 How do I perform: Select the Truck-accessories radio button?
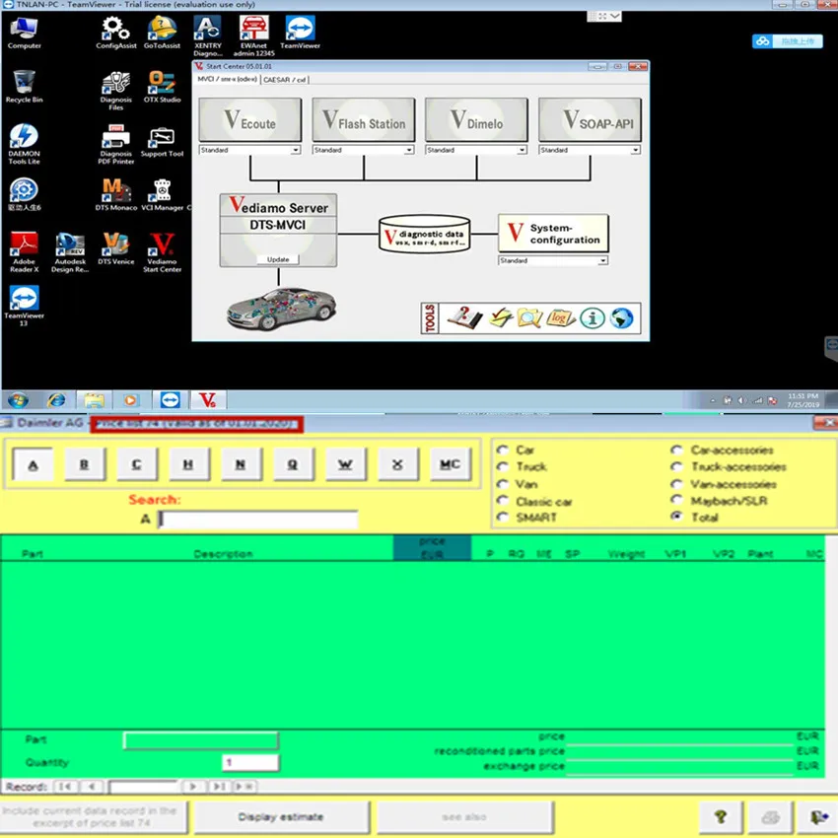[x=676, y=466]
